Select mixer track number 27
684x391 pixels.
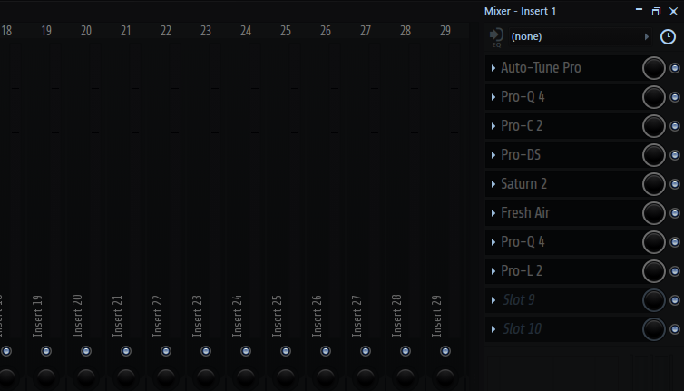click(x=366, y=31)
